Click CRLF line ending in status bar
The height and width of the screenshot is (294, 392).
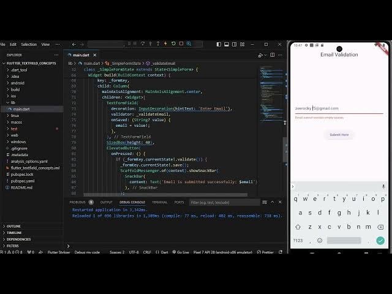pos(147,252)
